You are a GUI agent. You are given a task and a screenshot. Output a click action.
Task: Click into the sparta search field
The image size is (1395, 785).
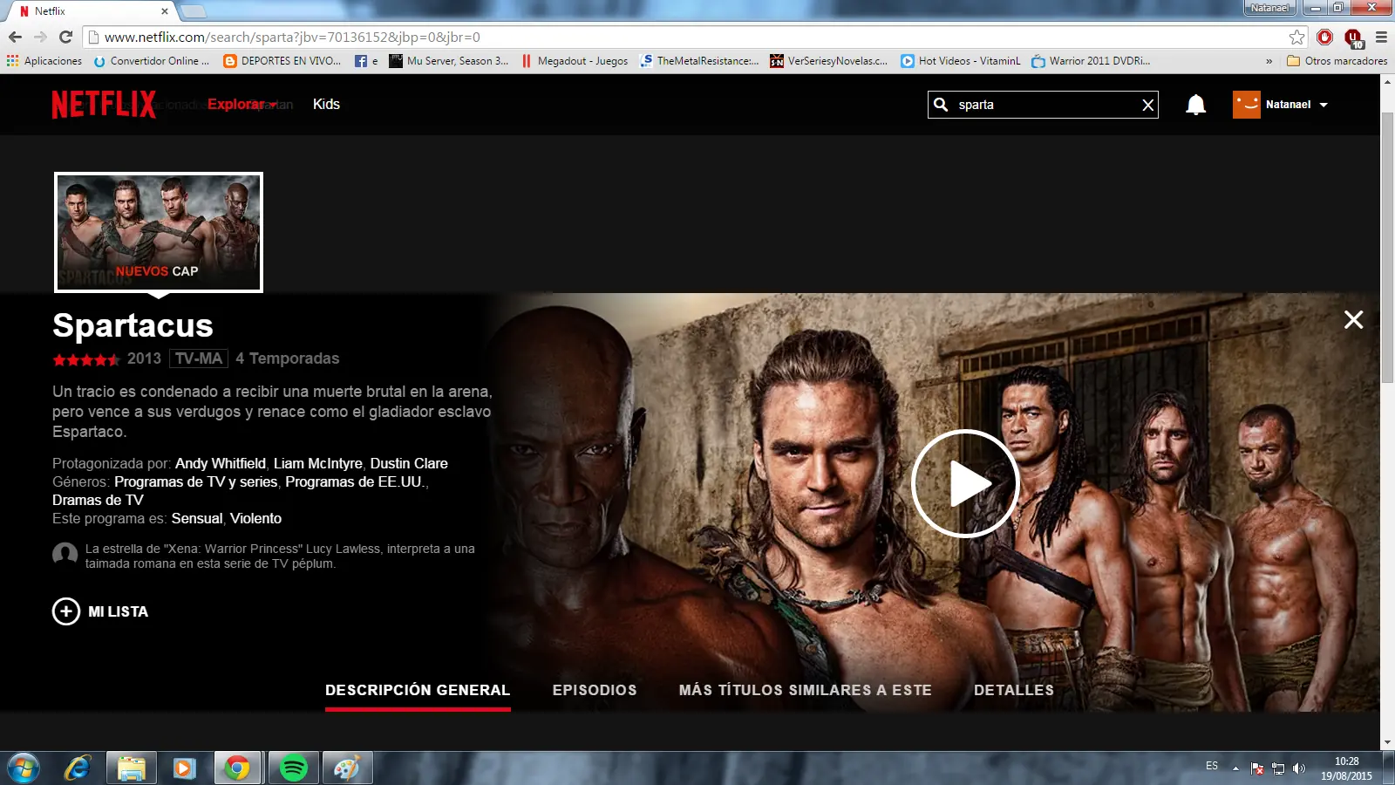pos(1044,105)
